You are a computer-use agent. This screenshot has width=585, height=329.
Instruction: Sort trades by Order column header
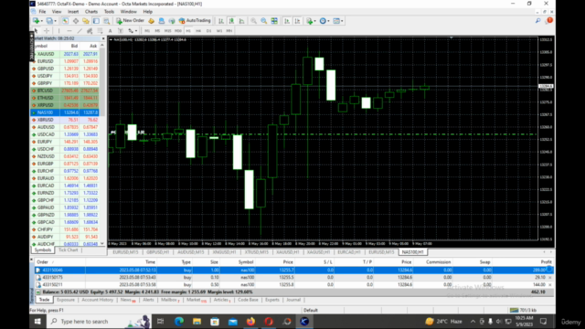point(42,262)
